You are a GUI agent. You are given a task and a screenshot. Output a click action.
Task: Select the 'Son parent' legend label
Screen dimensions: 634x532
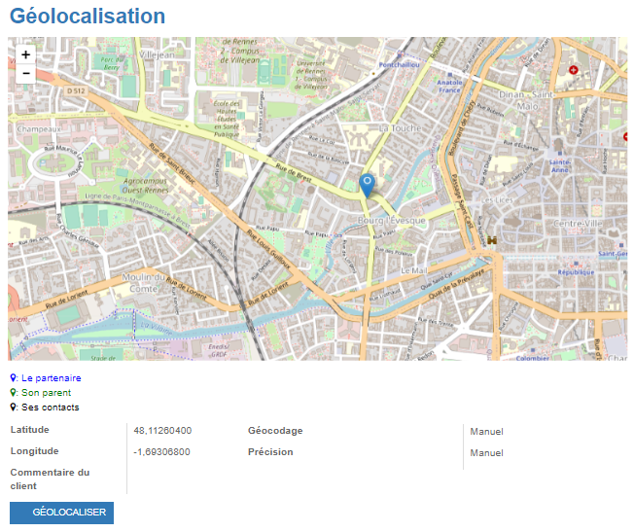pos(46,392)
